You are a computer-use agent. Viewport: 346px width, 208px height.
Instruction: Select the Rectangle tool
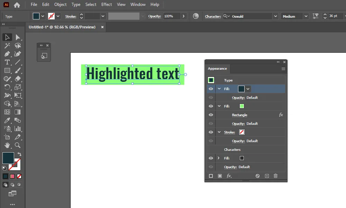7,70
